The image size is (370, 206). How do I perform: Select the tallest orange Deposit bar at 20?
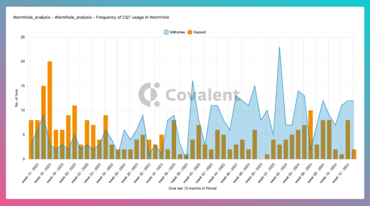click(50, 110)
